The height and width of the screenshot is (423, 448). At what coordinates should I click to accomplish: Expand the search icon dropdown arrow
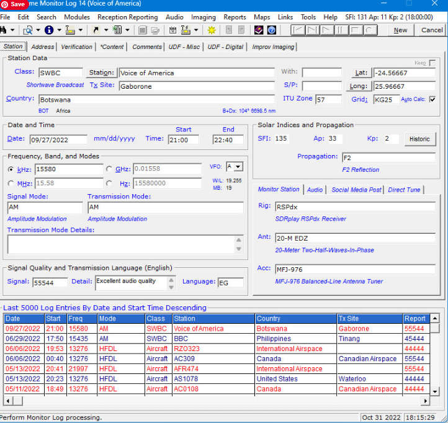click(38, 30)
